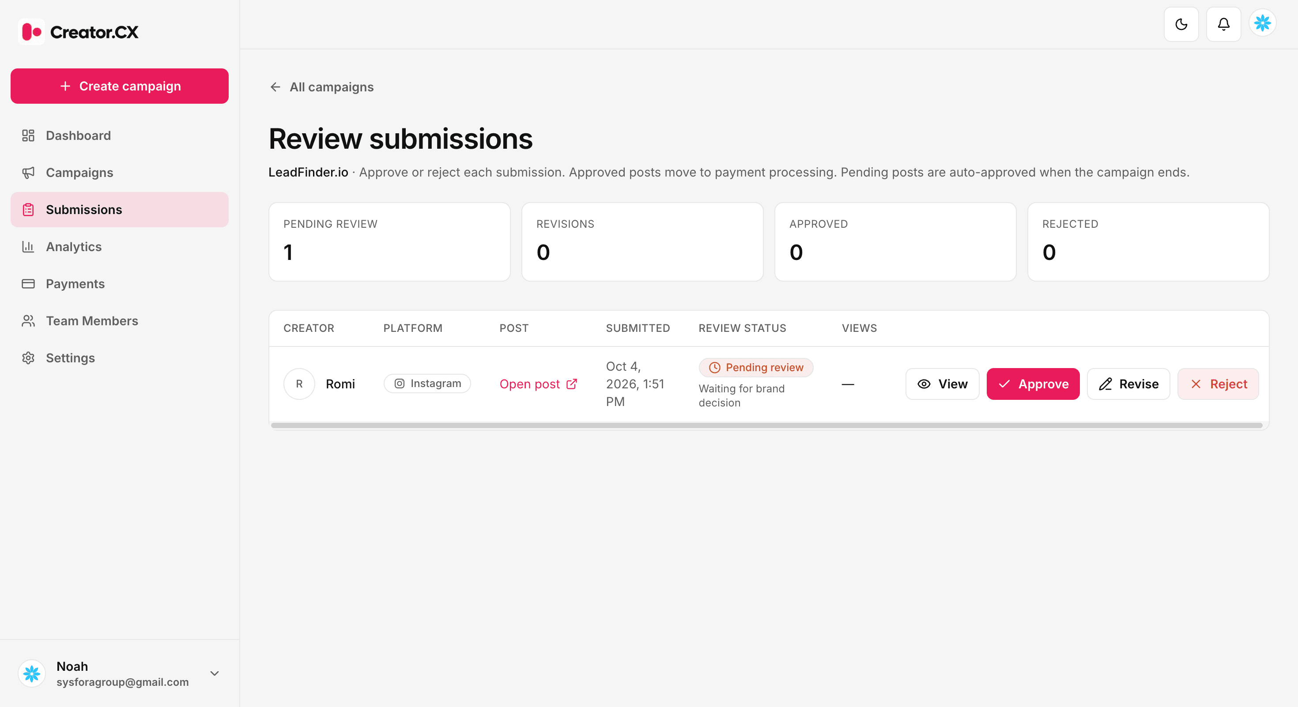The height and width of the screenshot is (707, 1298).
Task: Reject Romi's submission
Action: click(x=1219, y=384)
